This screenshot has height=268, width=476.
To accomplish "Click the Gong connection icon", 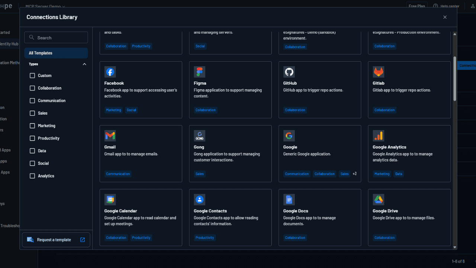I will (199, 135).
